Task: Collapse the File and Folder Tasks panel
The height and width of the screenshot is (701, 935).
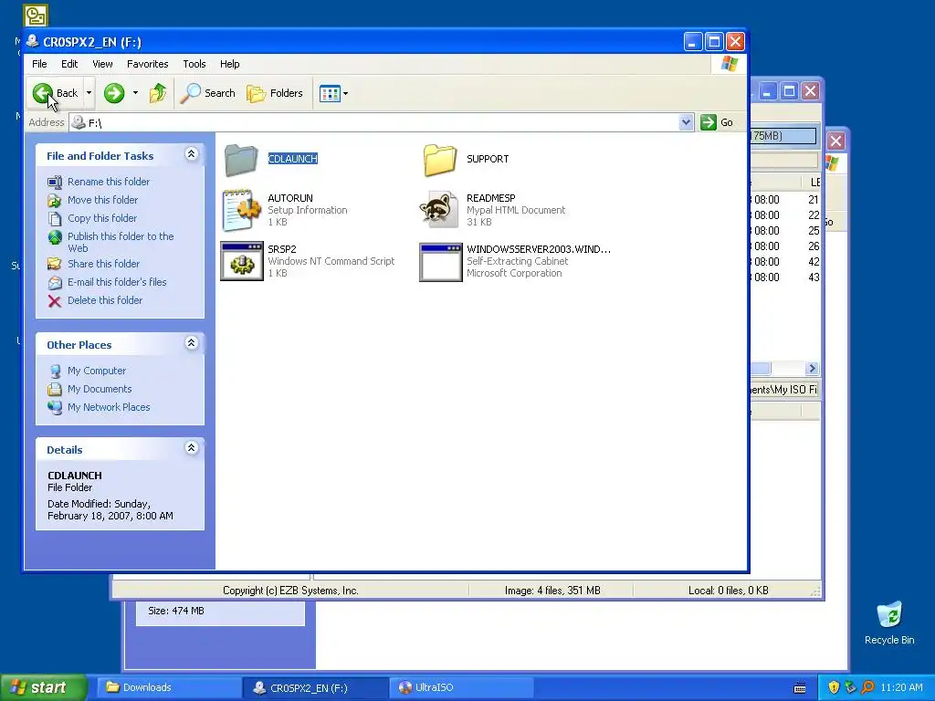Action: tap(192, 154)
